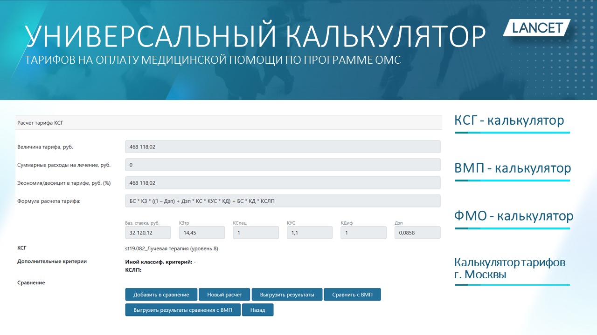Image resolution: width=597 pixels, height=335 pixels.
Task: Open the ВМП - калькулятор link
Action: [512, 168]
